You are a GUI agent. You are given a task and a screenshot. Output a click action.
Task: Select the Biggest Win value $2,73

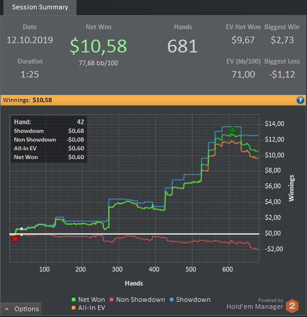282,40
